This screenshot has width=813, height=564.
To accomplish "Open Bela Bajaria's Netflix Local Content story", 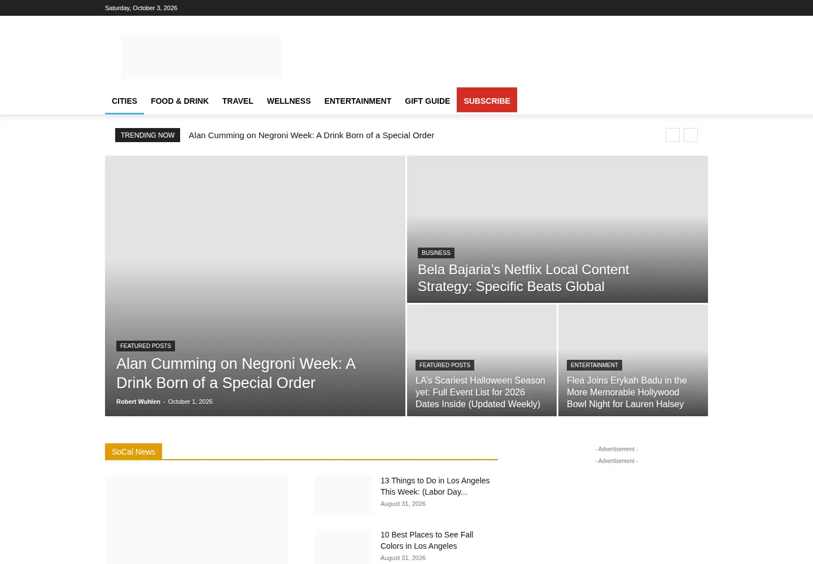I will pos(523,278).
